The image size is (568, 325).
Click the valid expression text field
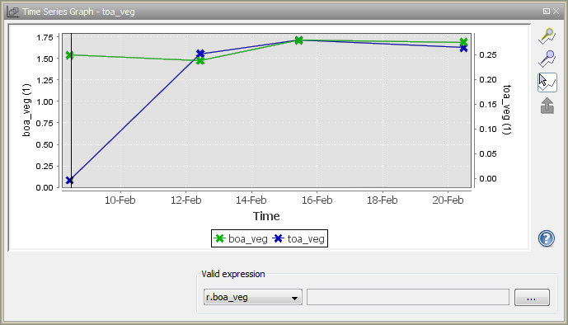coord(408,297)
